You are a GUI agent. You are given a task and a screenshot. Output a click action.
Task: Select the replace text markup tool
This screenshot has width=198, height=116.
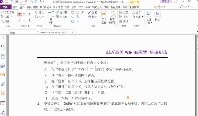pyautogui.click(x=24, y=20)
